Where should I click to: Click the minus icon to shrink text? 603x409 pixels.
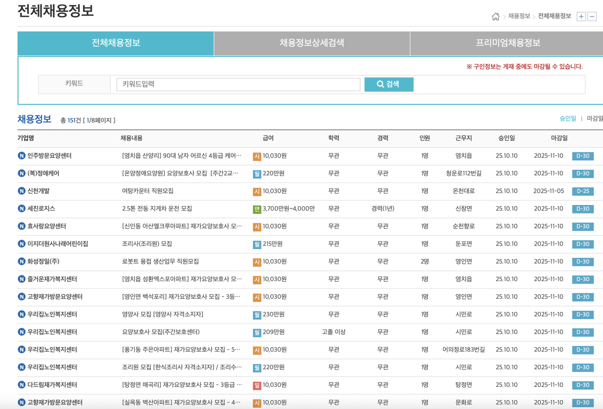(x=592, y=16)
